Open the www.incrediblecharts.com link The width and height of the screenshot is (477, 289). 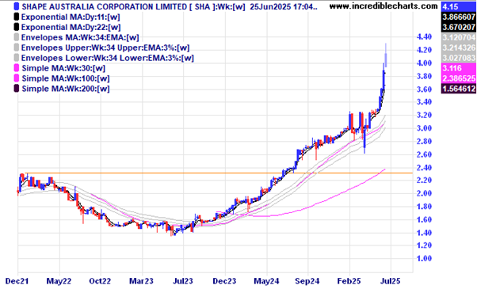pos(384,6)
